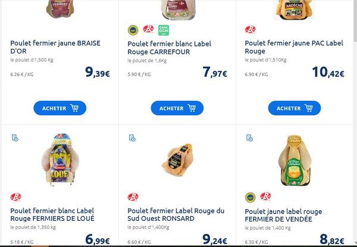Click Label Rouge logo on CARREFOUR chicken
This screenshot has width=357, height=247.
coord(148,29)
